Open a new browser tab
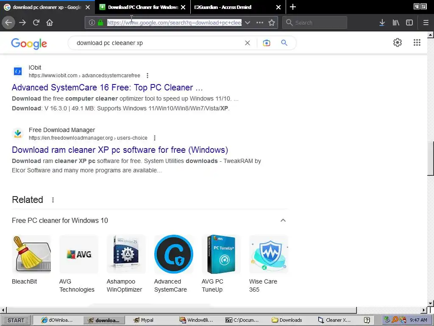This screenshot has width=434, height=326. [x=293, y=7]
